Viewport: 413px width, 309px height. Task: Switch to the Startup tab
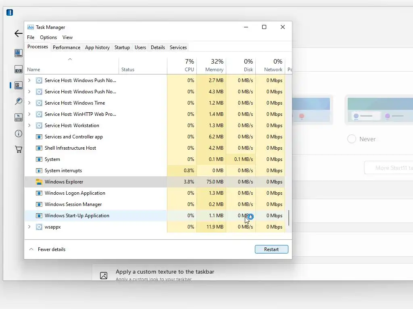pos(122,47)
